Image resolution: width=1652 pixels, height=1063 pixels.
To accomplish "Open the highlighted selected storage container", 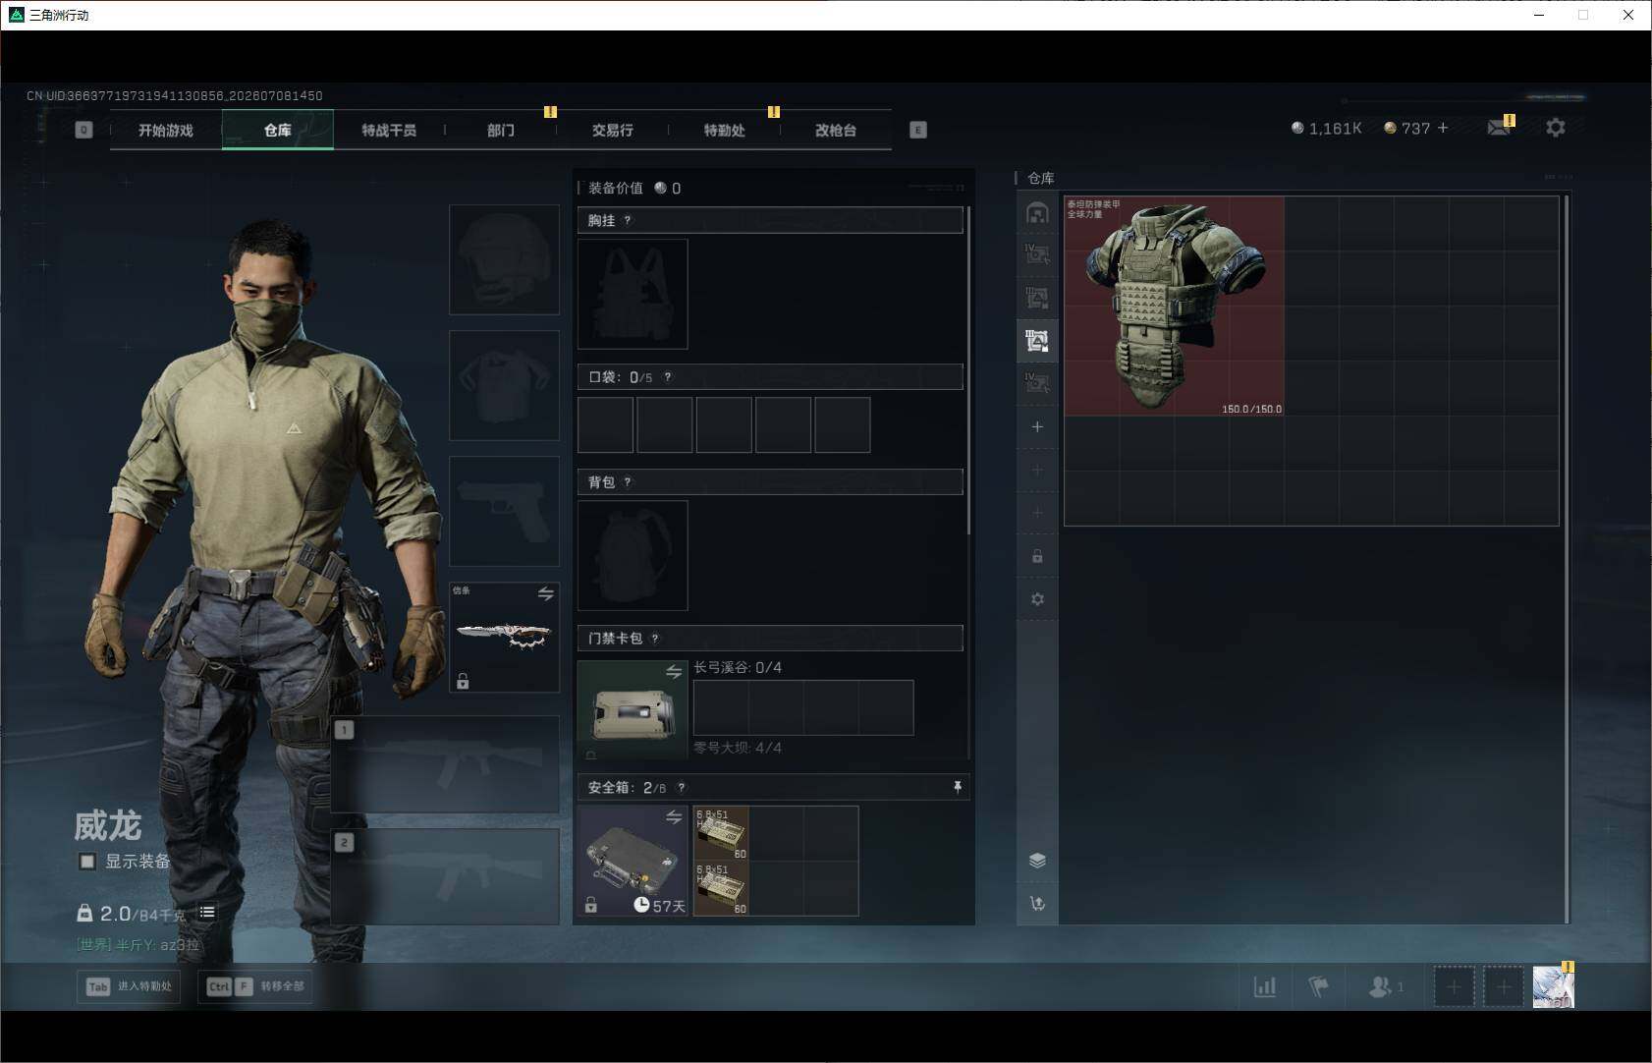I will point(1037,341).
